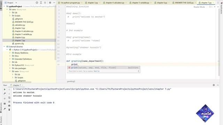
Task: Choose the print builtins completion suggestion
Action: click(x=103, y=68)
